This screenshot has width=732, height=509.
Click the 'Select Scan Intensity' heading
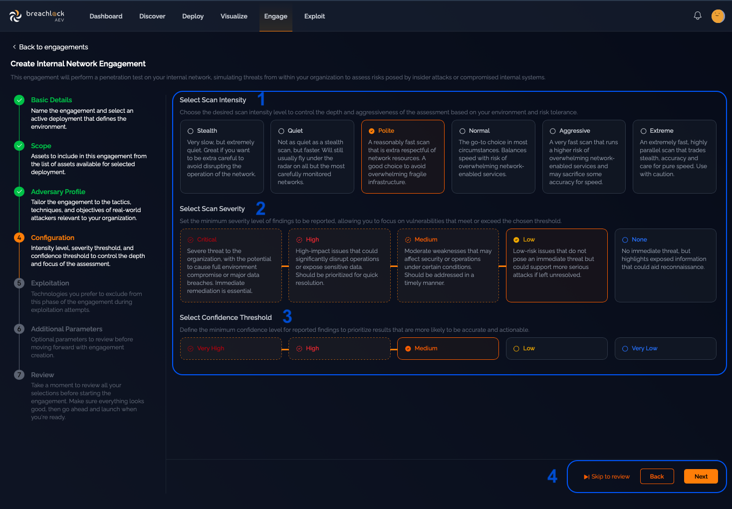point(213,100)
